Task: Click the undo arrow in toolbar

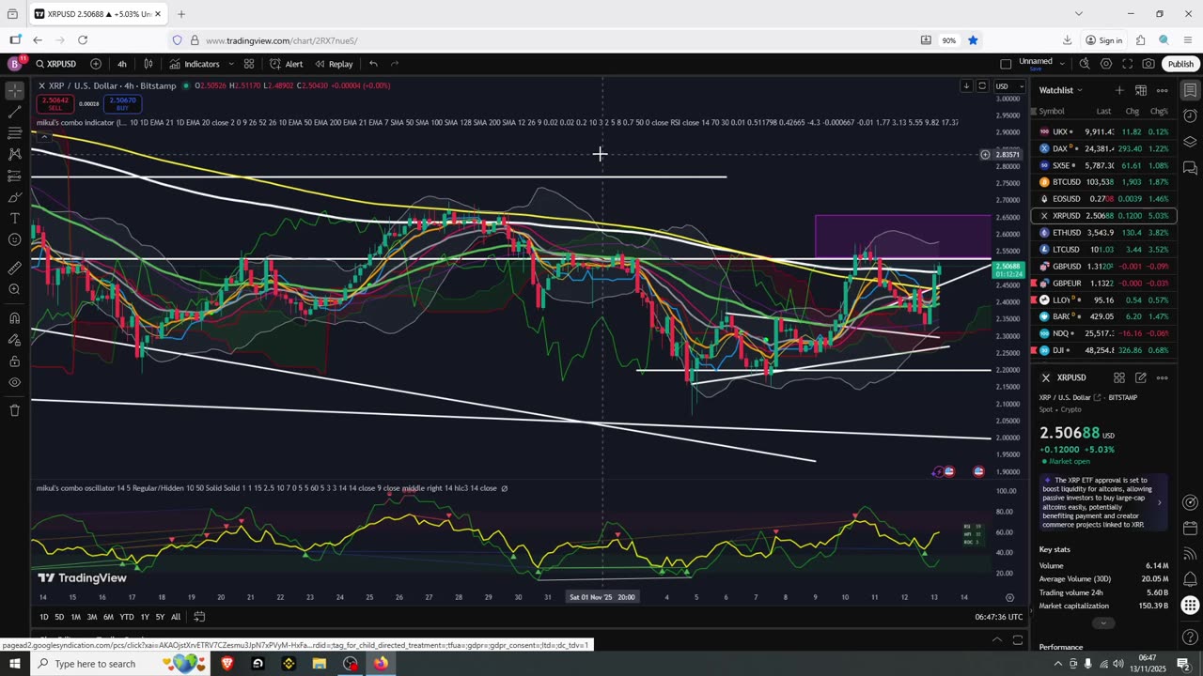Action: [373, 64]
